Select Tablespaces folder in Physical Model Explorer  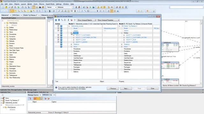(x=13, y=75)
